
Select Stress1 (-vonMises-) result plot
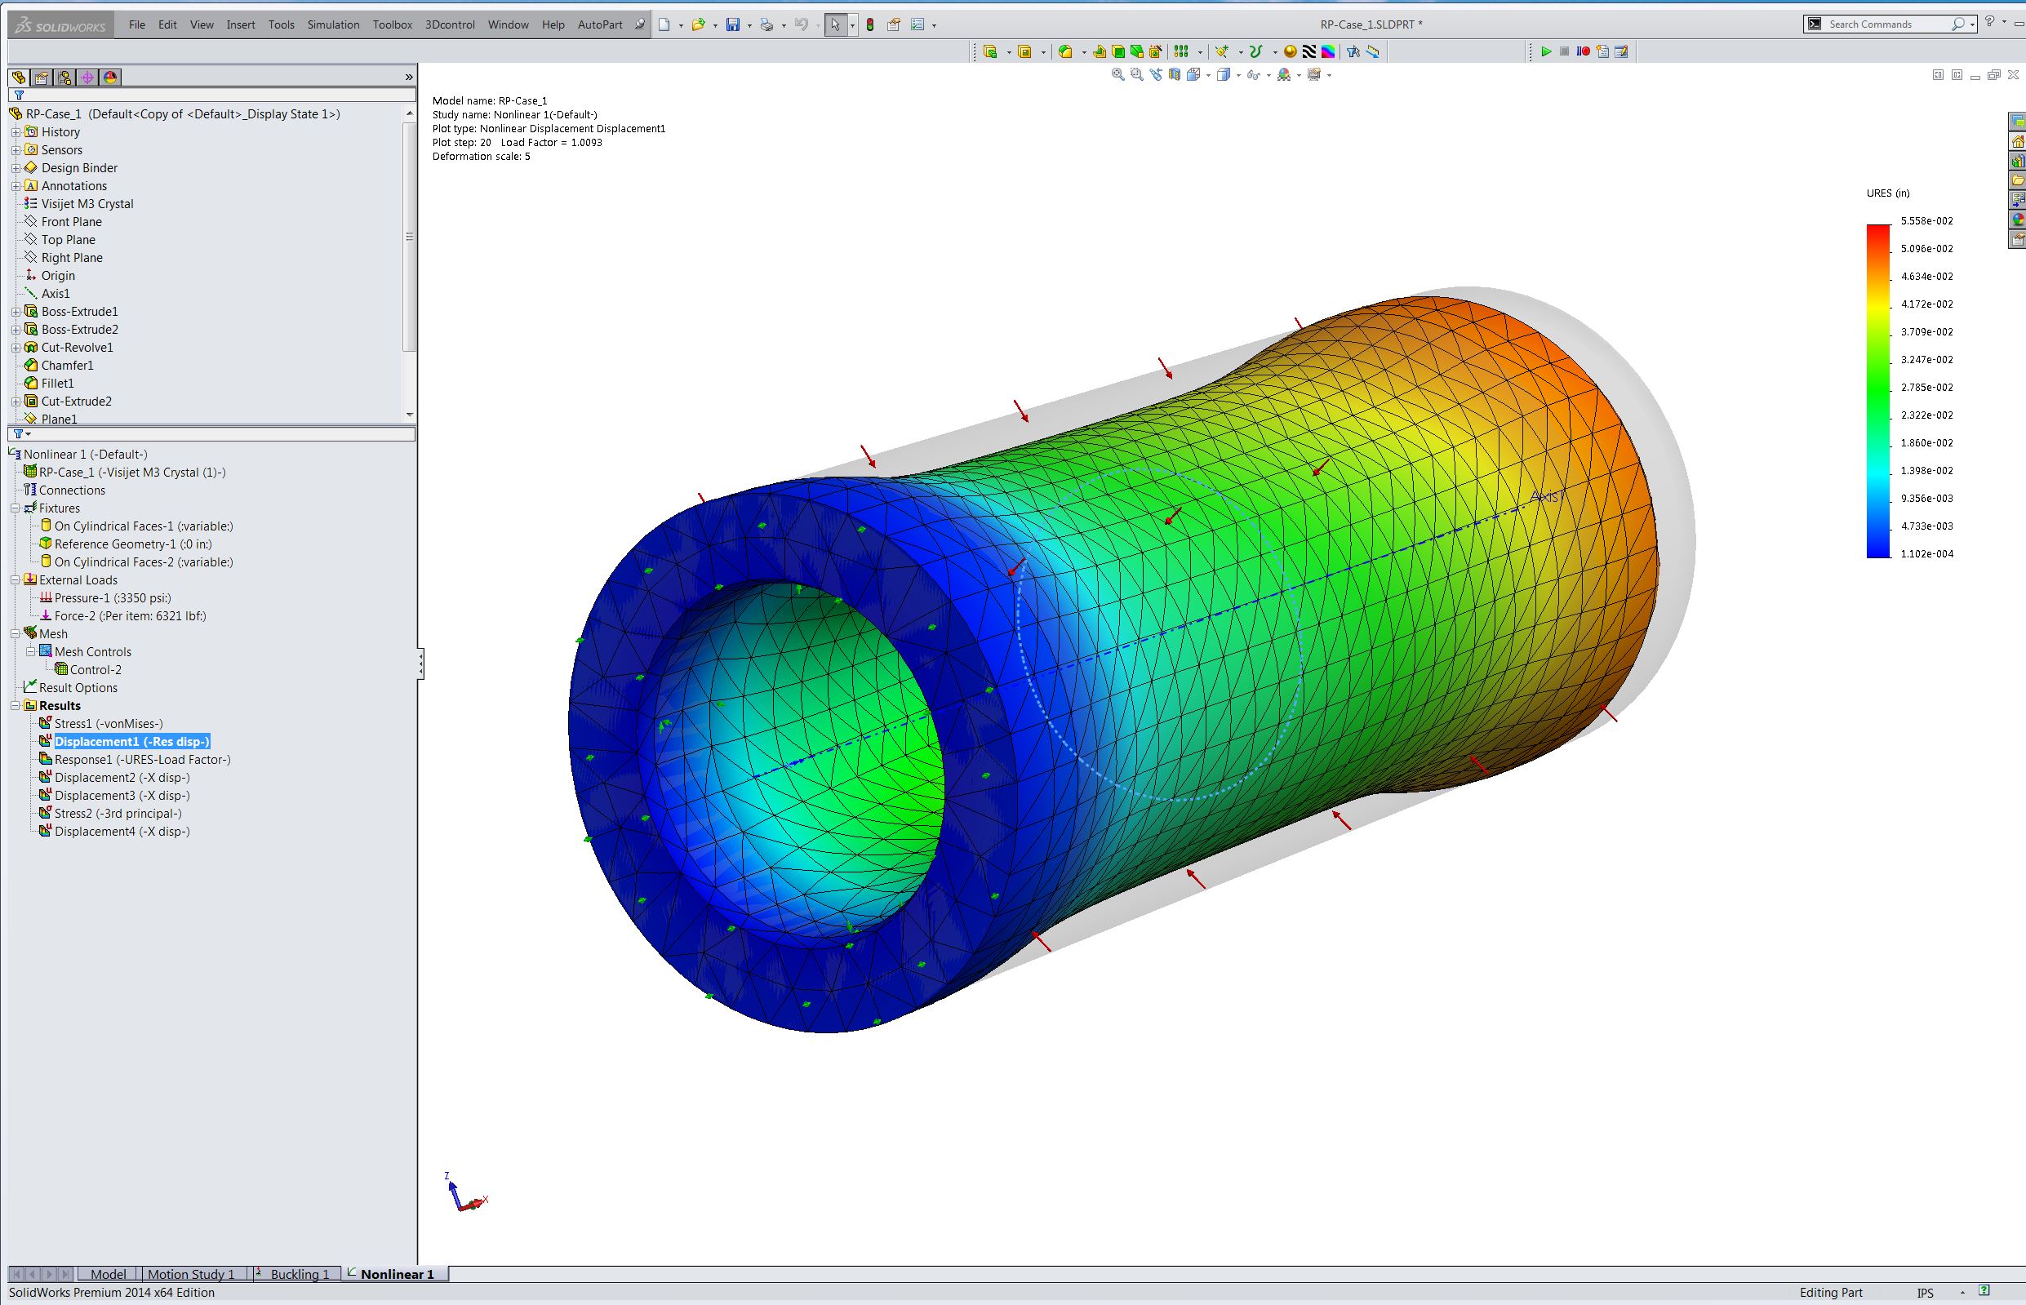click(x=109, y=724)
